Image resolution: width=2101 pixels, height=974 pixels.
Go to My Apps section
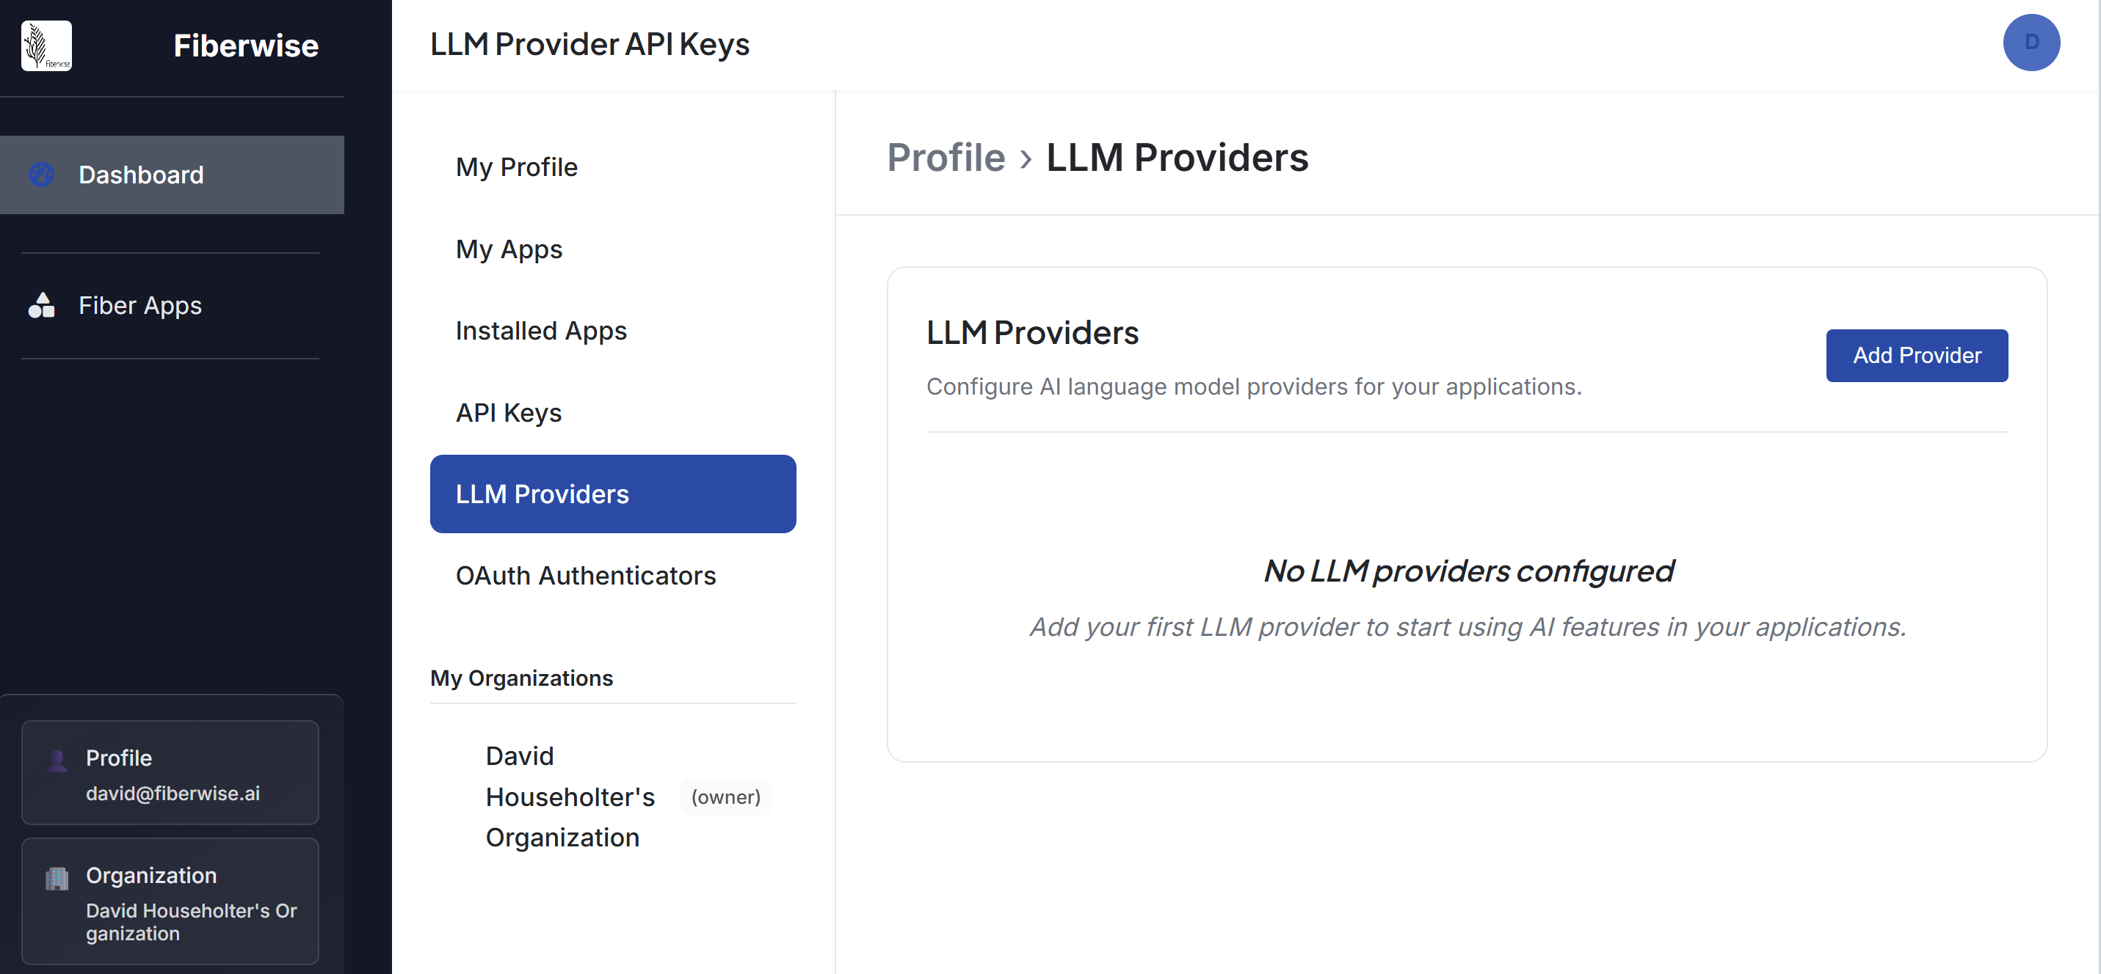[509, 249]
